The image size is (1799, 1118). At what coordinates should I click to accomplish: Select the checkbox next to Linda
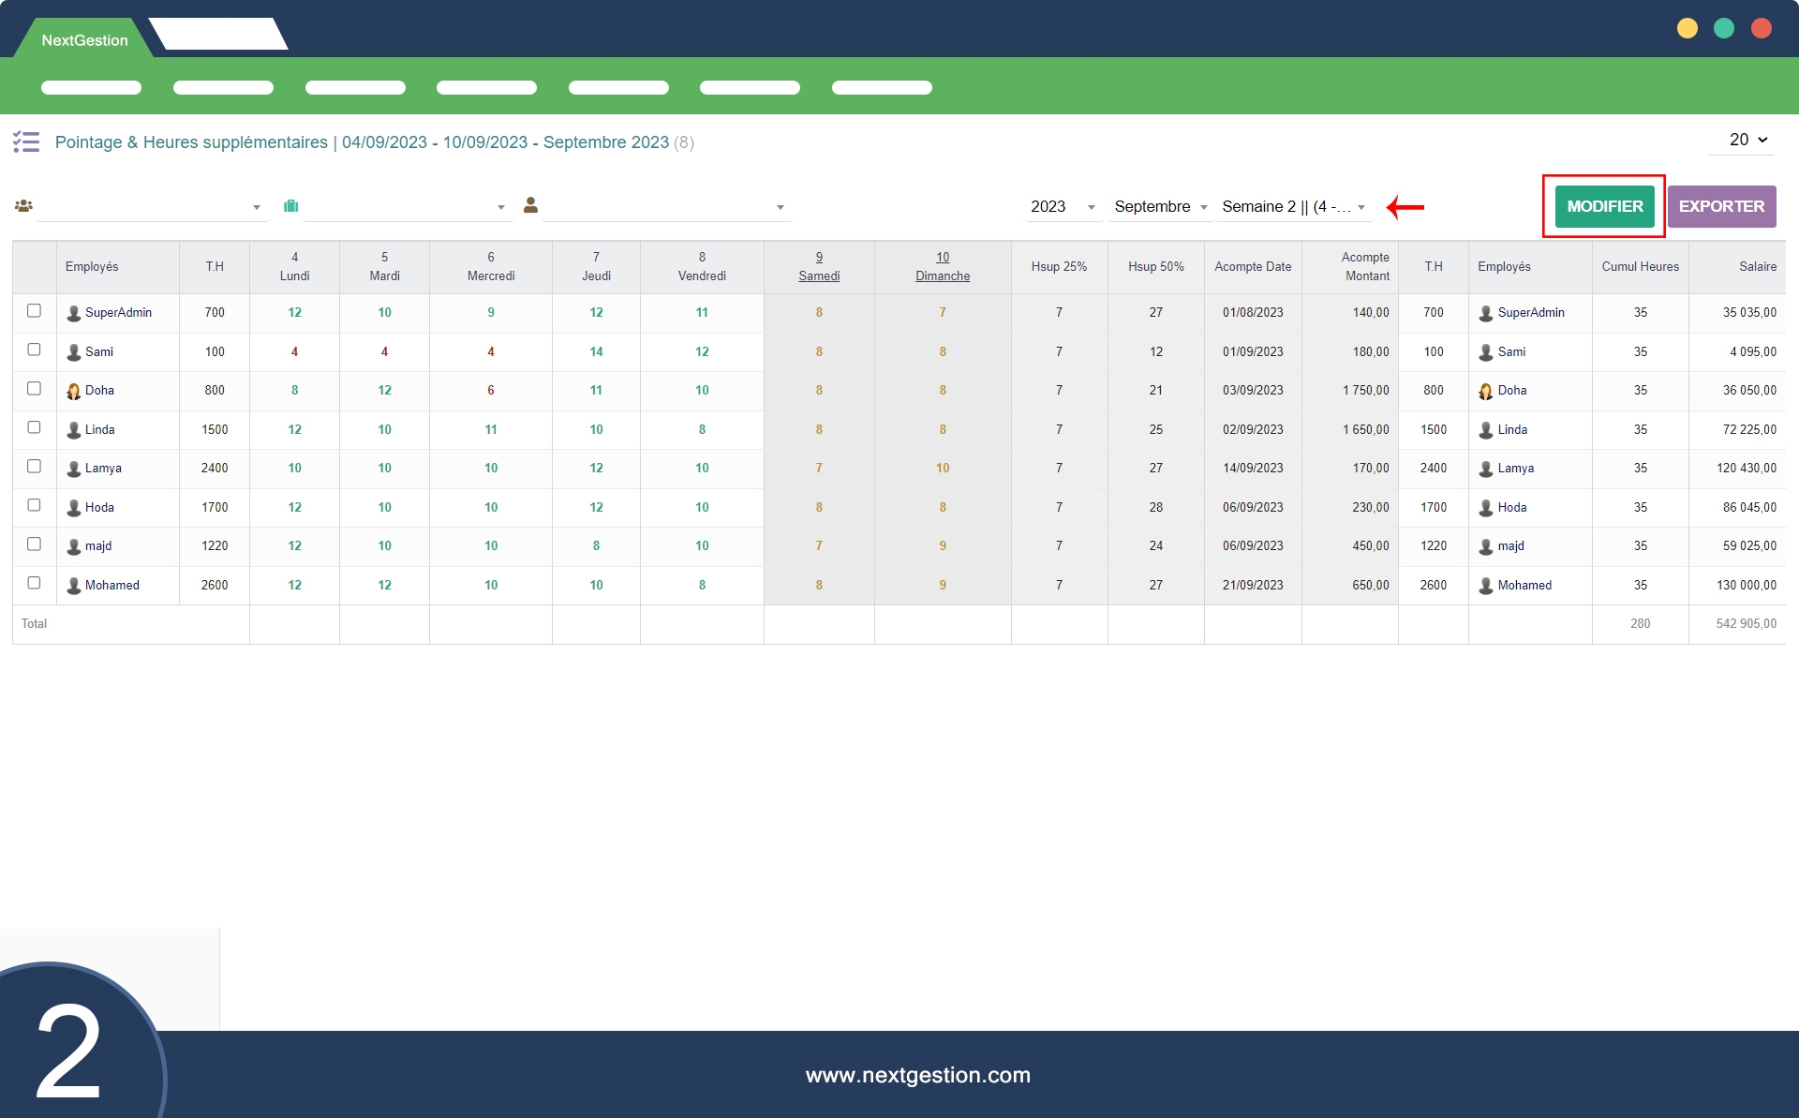click(35, 427)
